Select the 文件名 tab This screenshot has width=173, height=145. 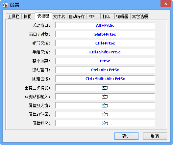tap(59, 16)
